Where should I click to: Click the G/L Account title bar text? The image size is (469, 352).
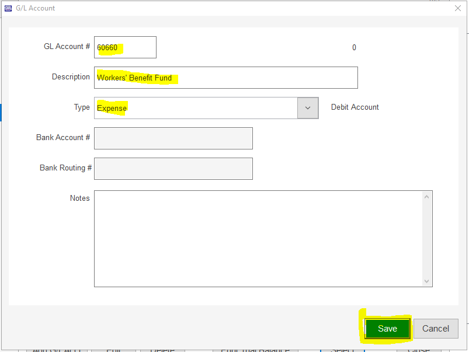pyautogui.click(x=36, y=8)
